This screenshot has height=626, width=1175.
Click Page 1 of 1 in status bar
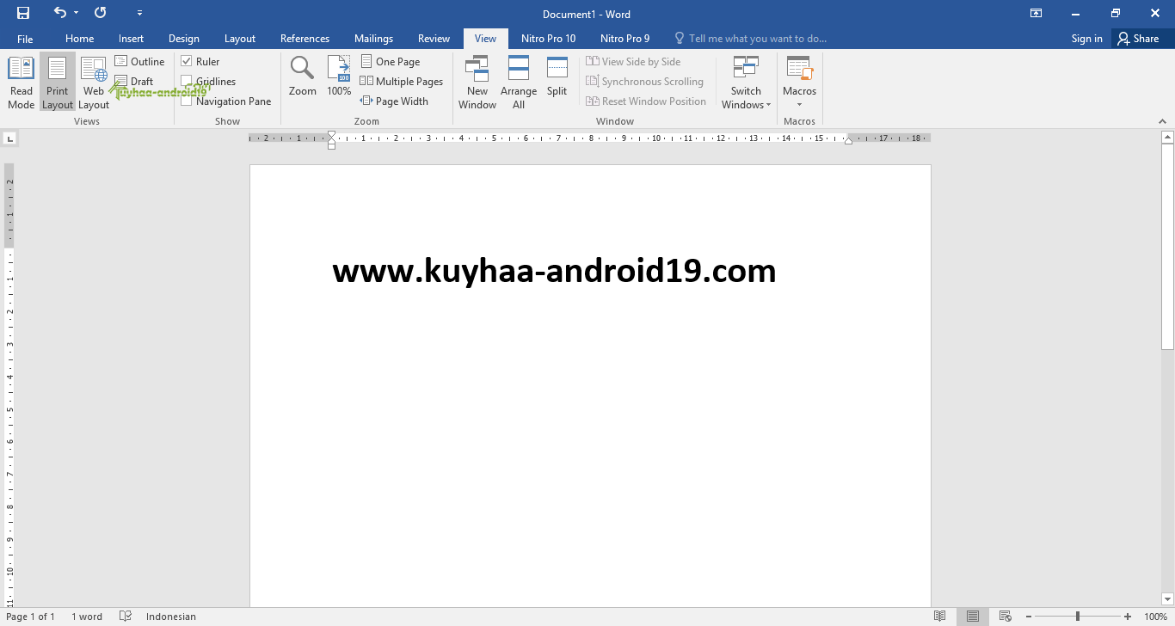[30, 617]
